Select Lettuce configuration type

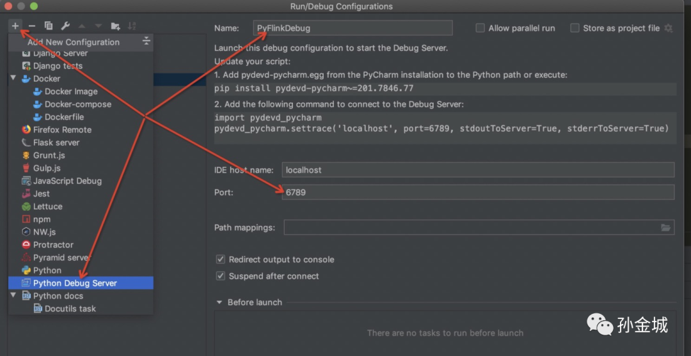pyautogui.click(x=81, y=206)
